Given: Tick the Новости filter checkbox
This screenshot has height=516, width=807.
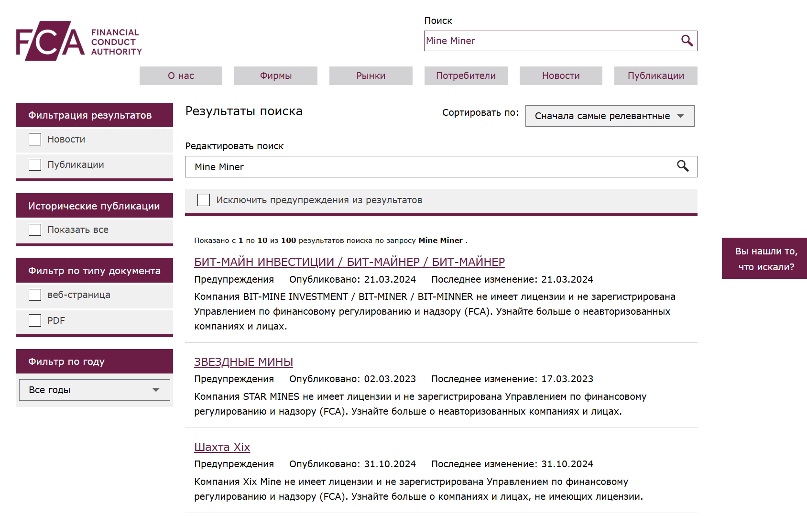Looking at the screenshot, I should point(35,139).
